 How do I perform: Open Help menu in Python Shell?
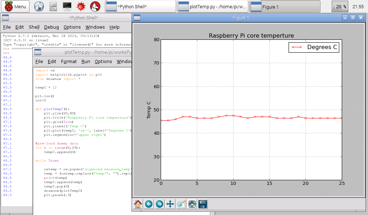click(x=115, y=27)
